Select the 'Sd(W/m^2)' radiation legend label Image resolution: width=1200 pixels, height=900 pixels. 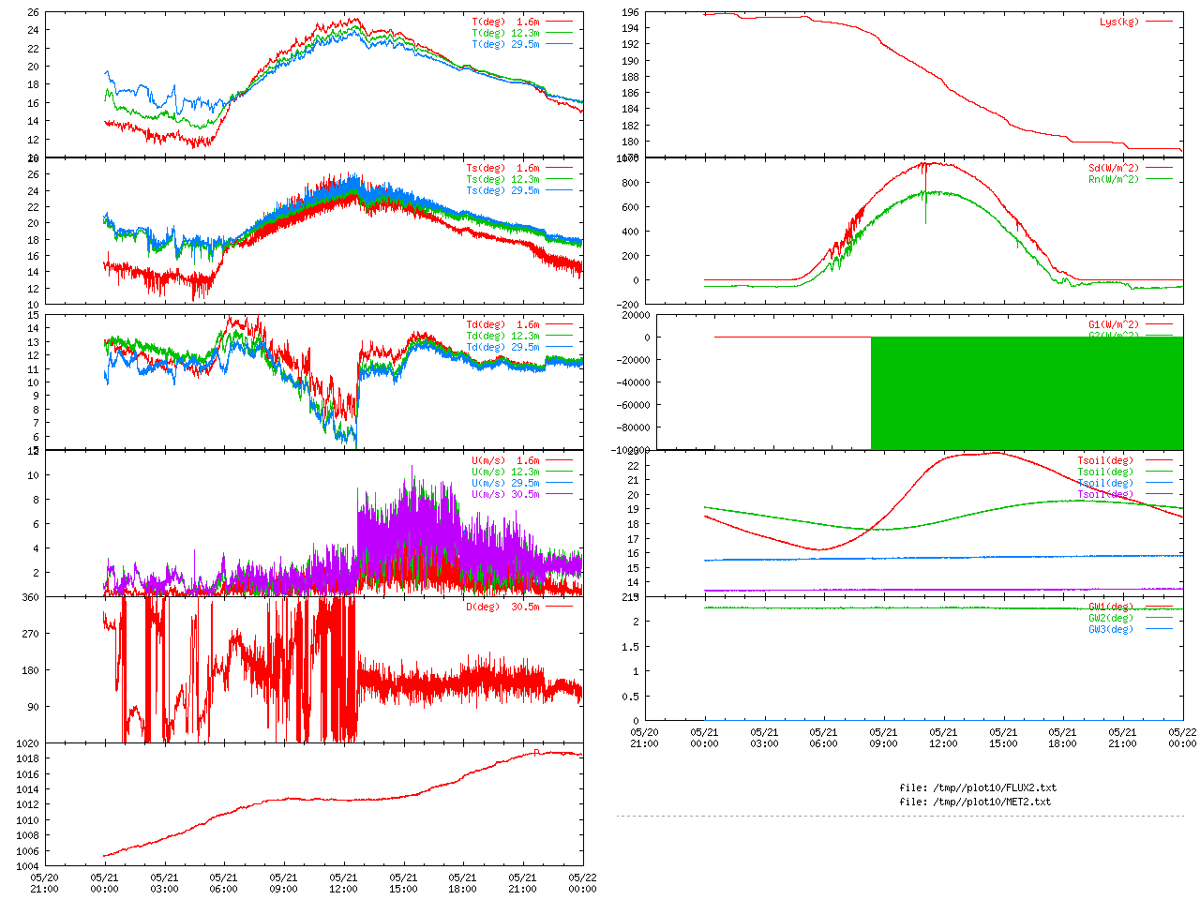coord(1114,168)
